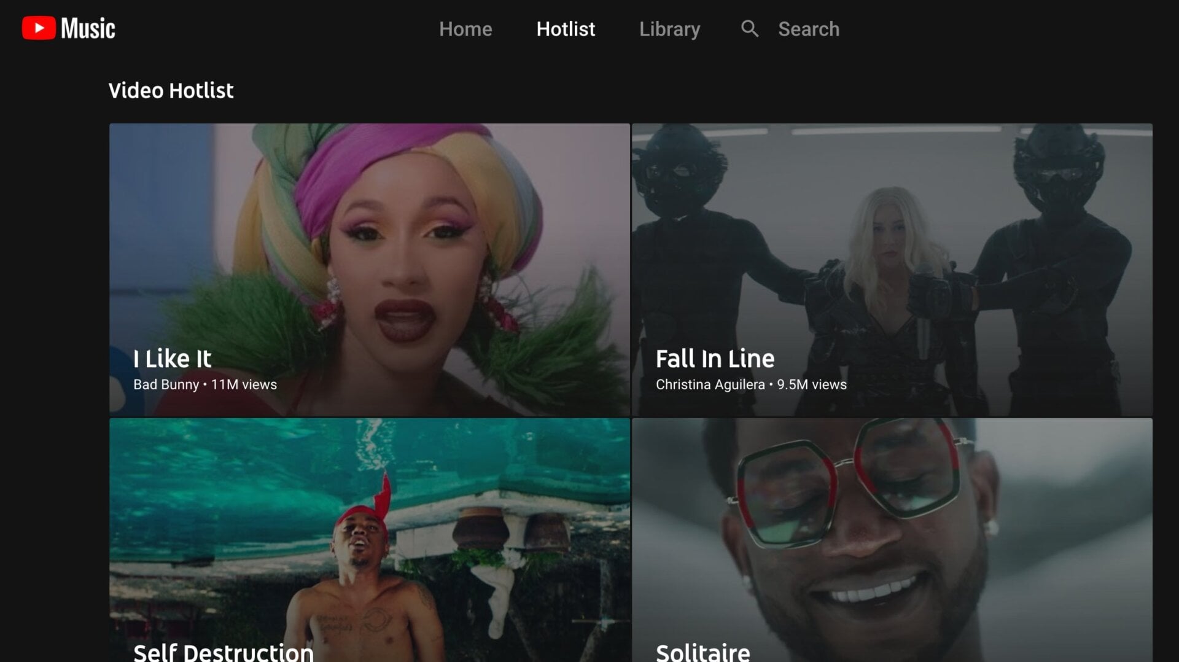Click the Self Destruction song title
This screenshot has height=662, width=1179.
click(x=224, y=651)
